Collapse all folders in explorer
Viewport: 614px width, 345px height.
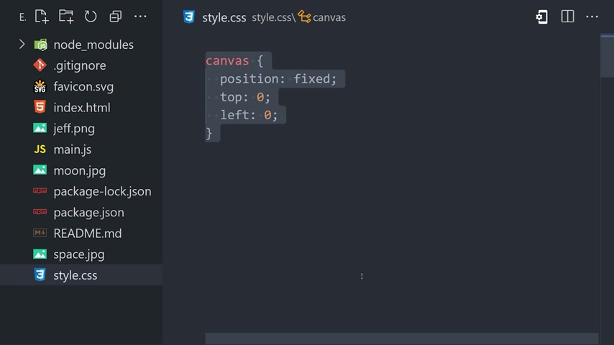[x=116, y=17]
